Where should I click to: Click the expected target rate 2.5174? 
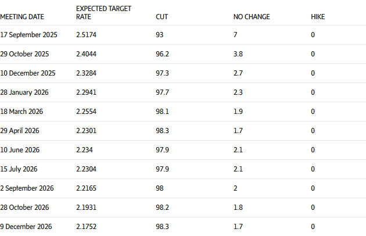coord(87,35)
